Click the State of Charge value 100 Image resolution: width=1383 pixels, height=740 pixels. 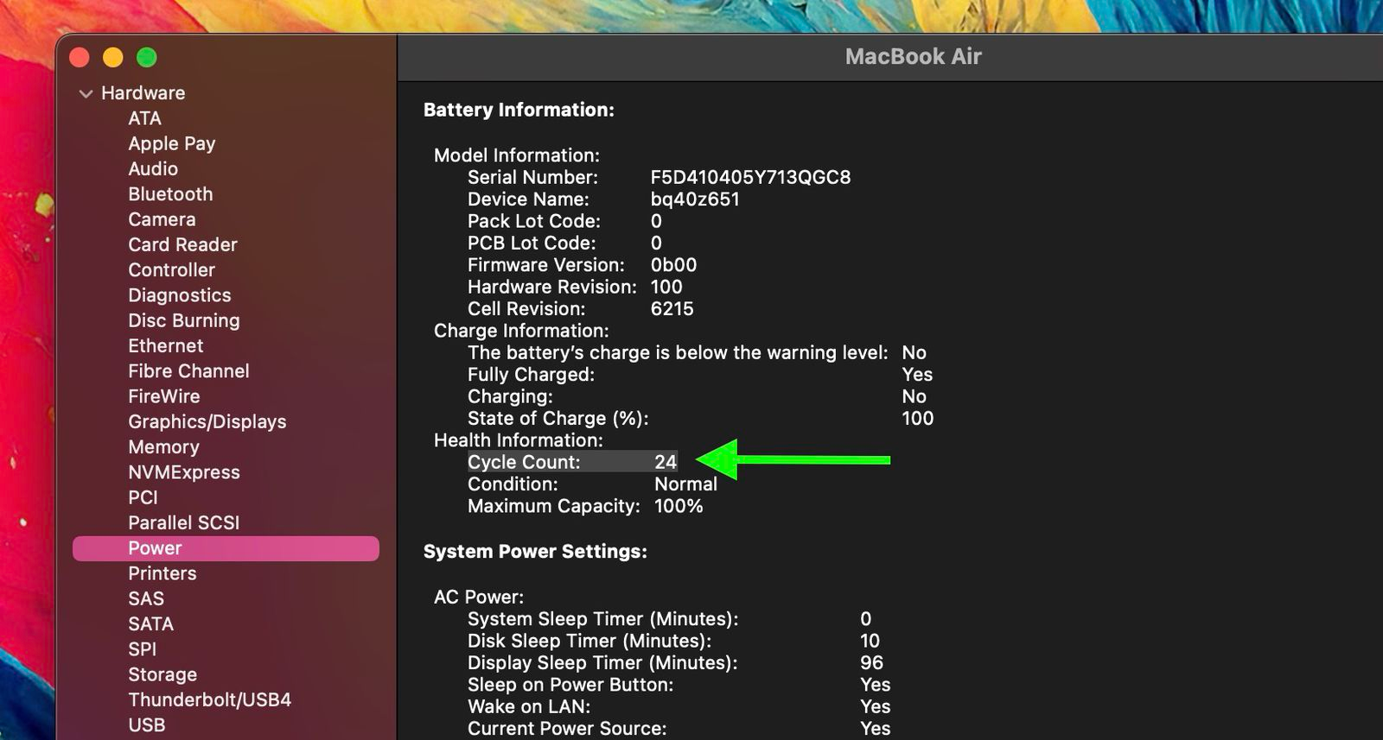pos(918,419)
